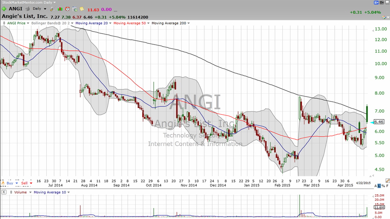Click the 6.46 current price marker
Image resolution: width=390 pixels, height=219 pixels.
(379, 122)
